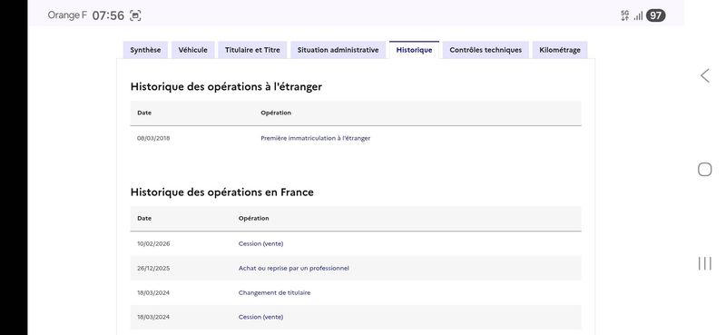Click the Cession (vente) entry dated 10/02/2026
The width and height of the screenshot is (726, 335).
[260, 243]
